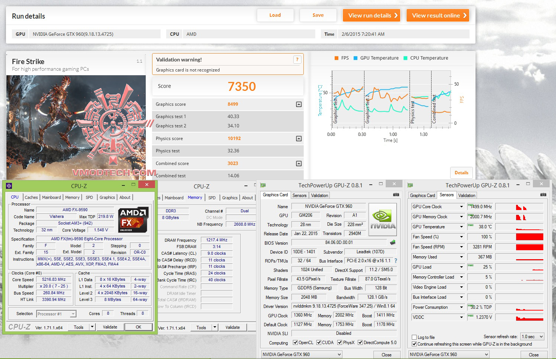Toggle the OpenCL checkbox

(x=295, y=343)
